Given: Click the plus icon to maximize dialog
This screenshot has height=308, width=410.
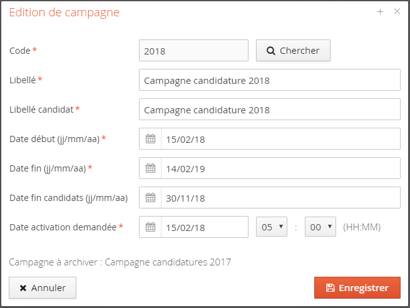Looking at the screenshot, I should click(x=380, y=11).
